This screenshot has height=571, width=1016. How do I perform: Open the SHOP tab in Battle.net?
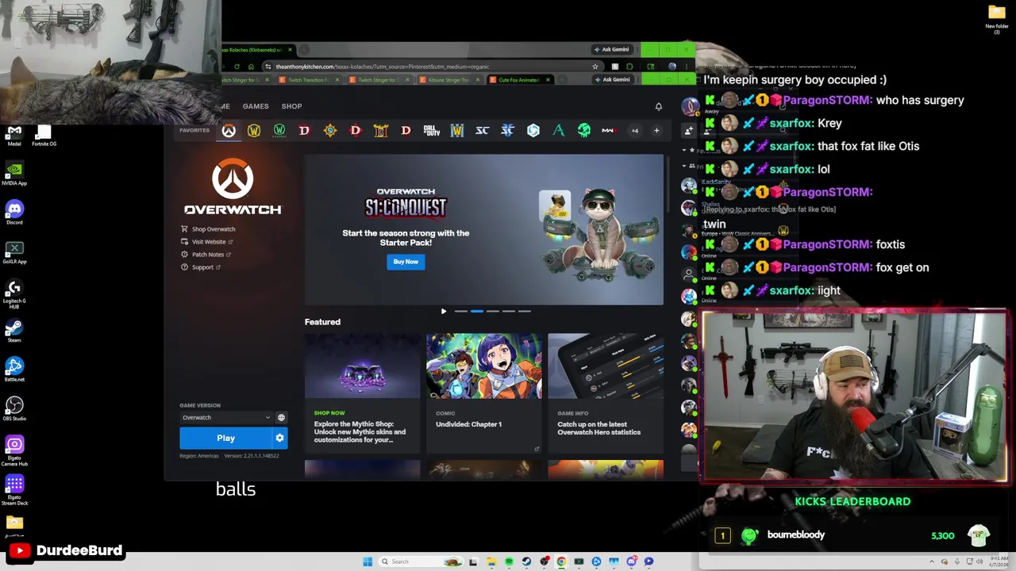(x=291, y=106)
